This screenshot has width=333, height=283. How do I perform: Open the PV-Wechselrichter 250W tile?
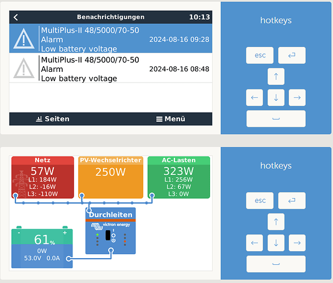110,177
